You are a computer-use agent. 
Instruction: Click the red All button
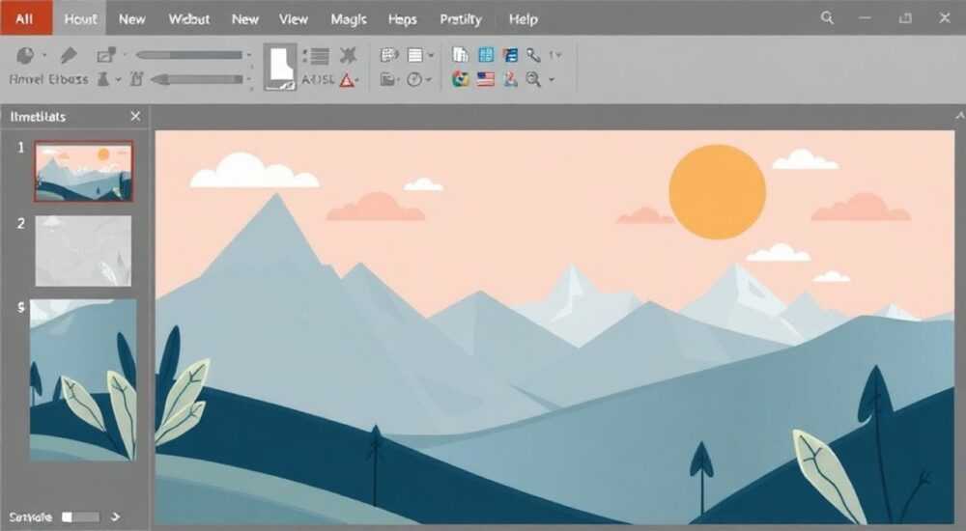coord(24,18)
